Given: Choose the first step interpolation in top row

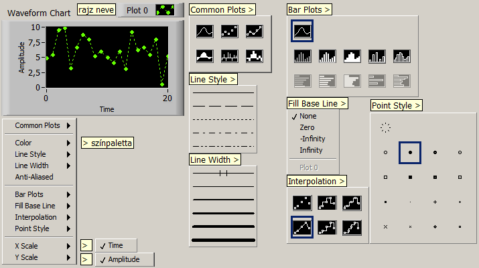Looking at the screenshot, I should click(x=327, y=203).
